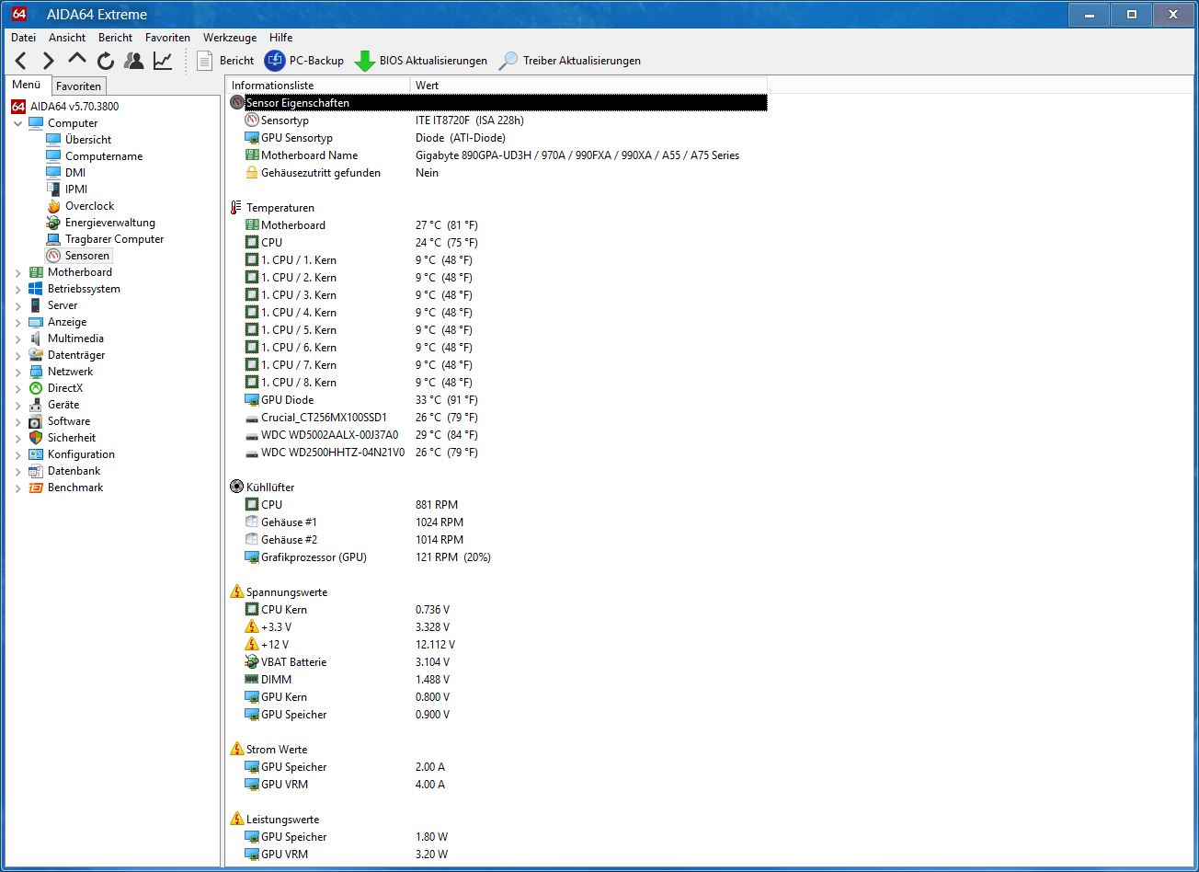Open the graph chart toolbar icon

click(x=163, y=61)
